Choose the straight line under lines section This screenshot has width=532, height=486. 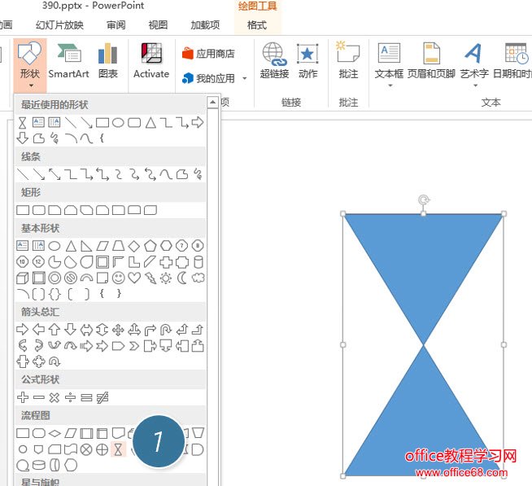click(x=23, y=173)
